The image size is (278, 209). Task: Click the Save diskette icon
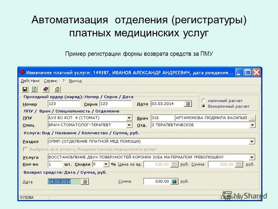(25, 89)
